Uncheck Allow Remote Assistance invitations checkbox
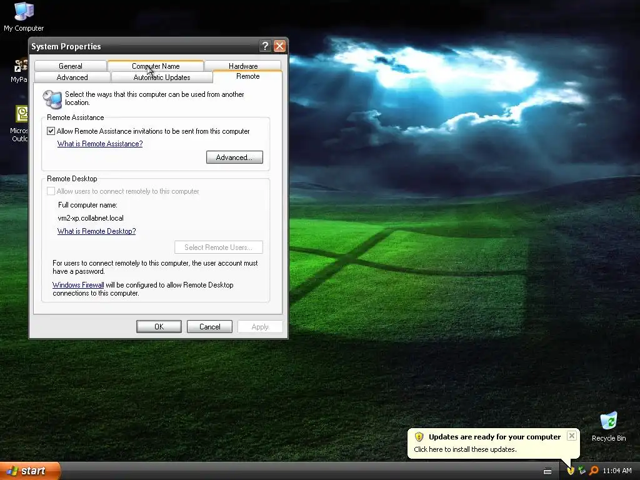This screenshot has height=480, width=640. pyautogui.click(x=51, y=131)
